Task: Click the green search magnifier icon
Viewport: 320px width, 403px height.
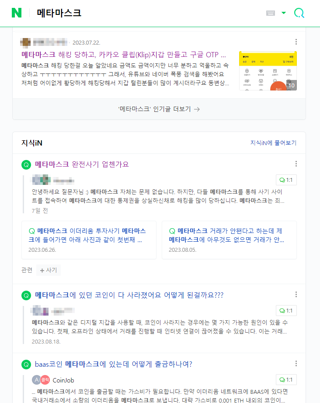Action: [299, 13]
